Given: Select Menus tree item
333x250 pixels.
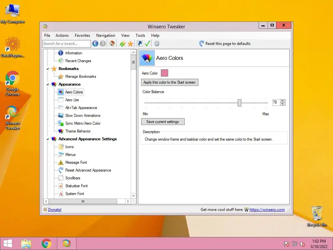Looking at the screenshot, I should (x=70, y=155).
